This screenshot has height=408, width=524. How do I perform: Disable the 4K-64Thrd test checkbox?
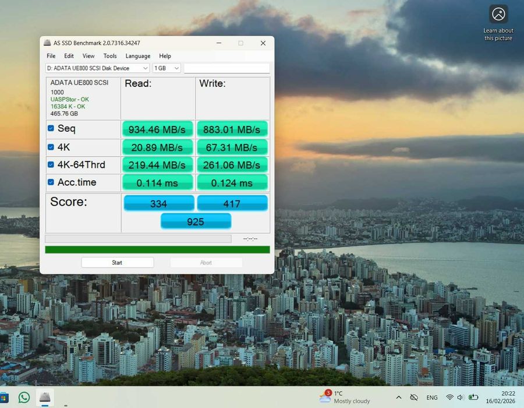(x=51, y=164)
